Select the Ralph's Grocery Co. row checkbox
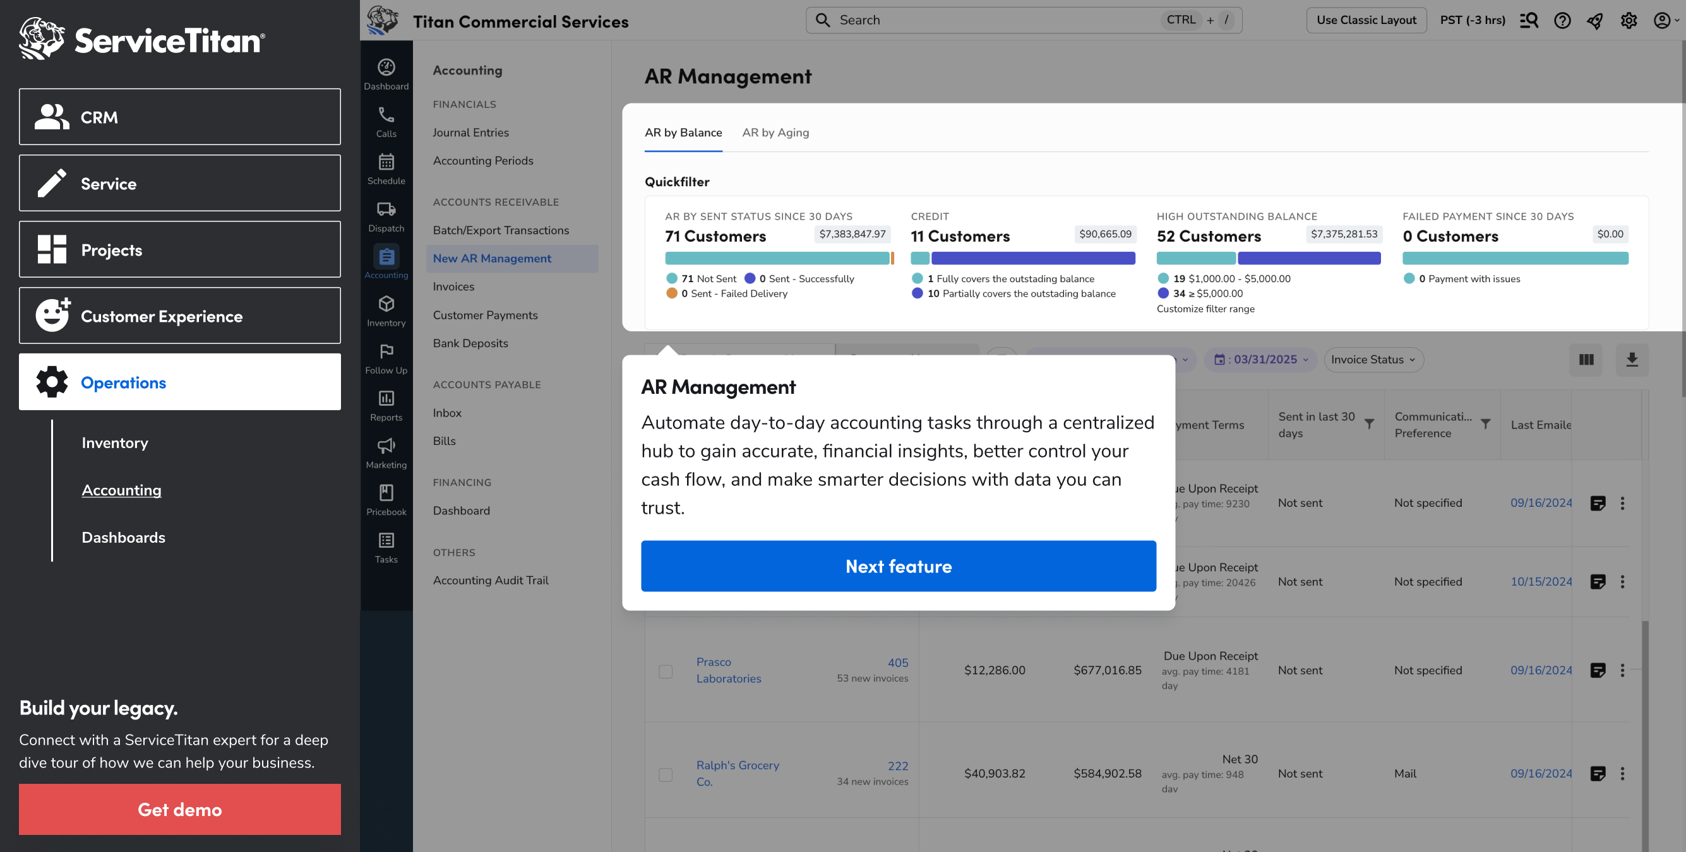Image resolution: width=1686 pixels, height=852 pixels. 666,774
